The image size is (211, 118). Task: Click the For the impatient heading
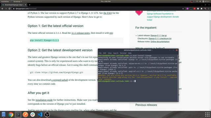click(146, 28)
